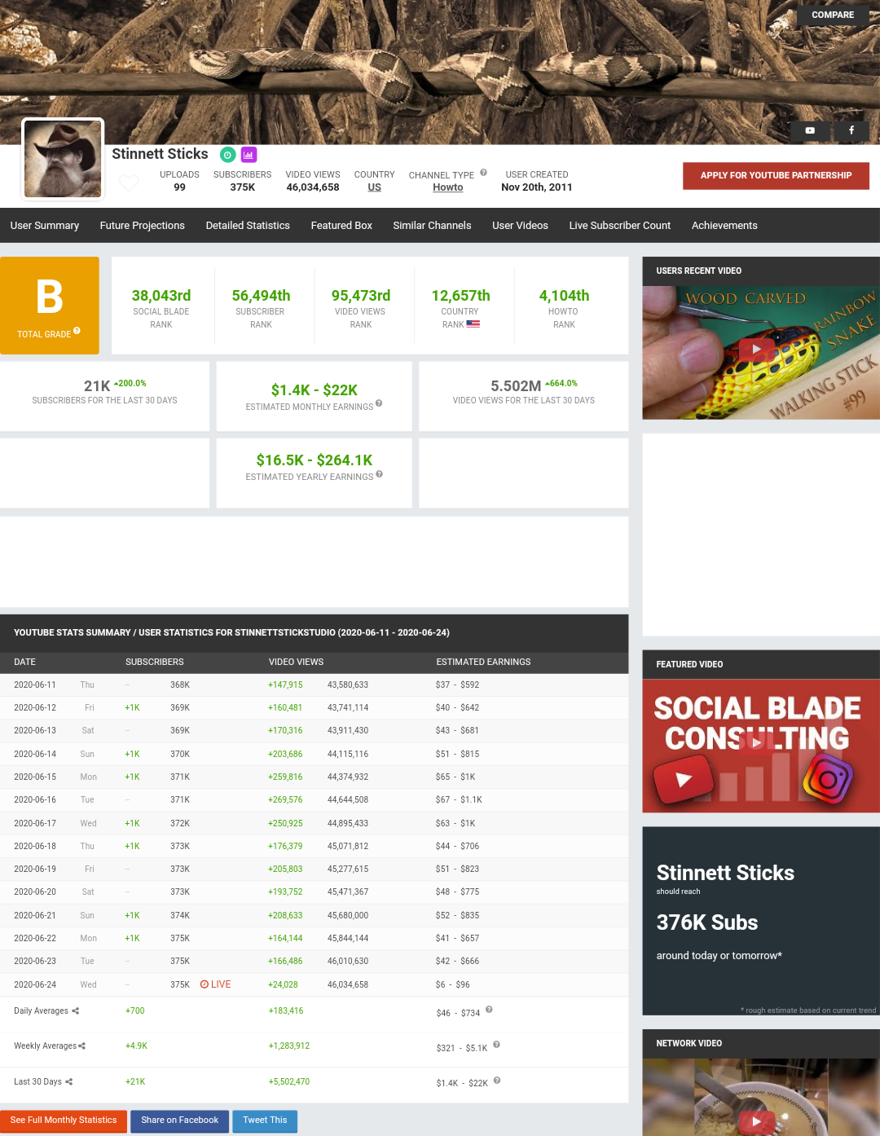Click the help icon on Total Grade

pos(77,331)
